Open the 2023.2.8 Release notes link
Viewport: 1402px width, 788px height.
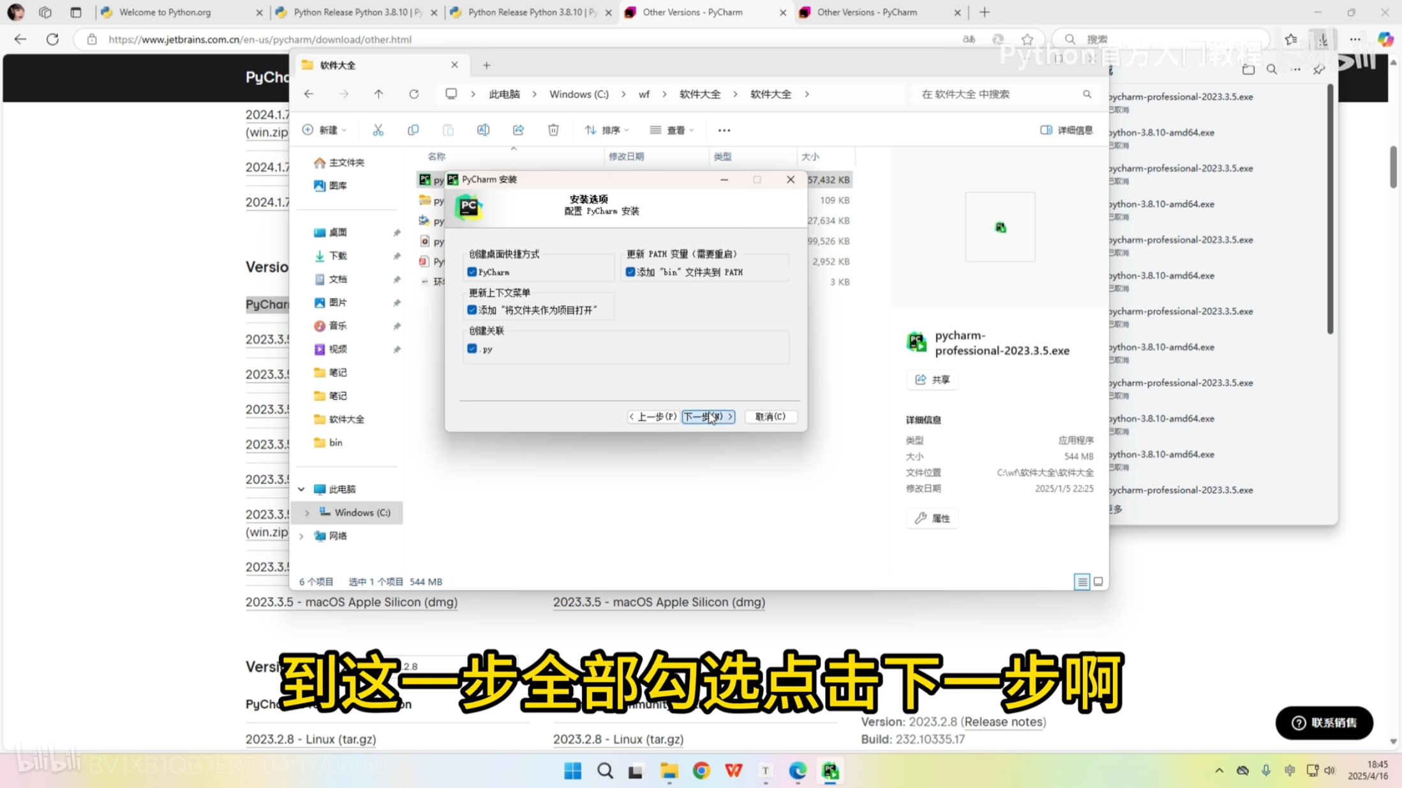click(1003, 722)
